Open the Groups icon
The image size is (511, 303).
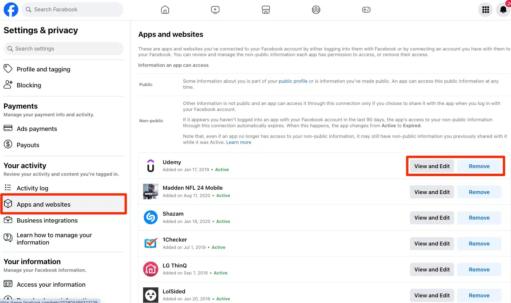(x=316, y=10)
